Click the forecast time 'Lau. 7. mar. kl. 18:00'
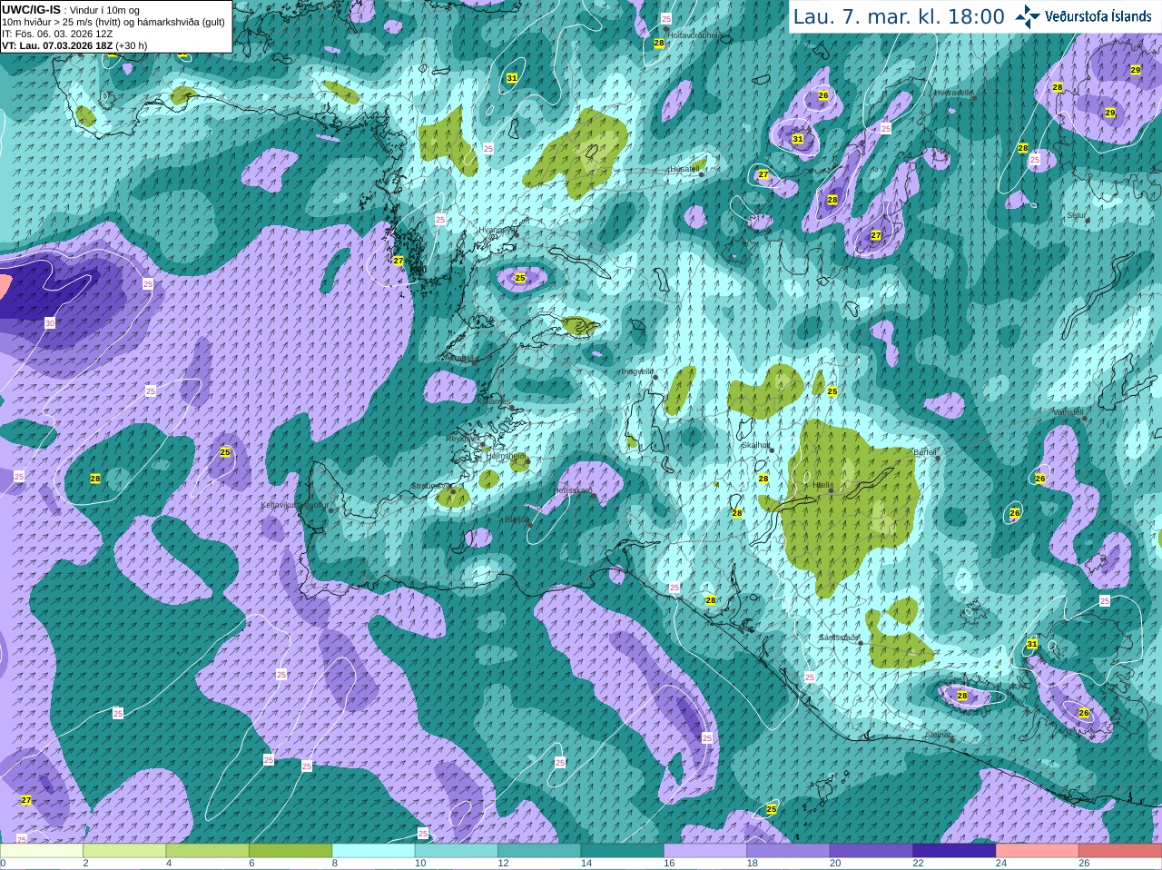This screenshot has height=870, width=1162. (x=898, y=17)
